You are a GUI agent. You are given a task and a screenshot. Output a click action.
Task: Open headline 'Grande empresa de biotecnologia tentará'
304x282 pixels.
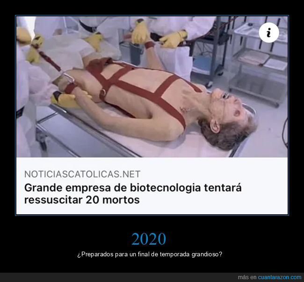pyautogui.click(x=133, y=188)
